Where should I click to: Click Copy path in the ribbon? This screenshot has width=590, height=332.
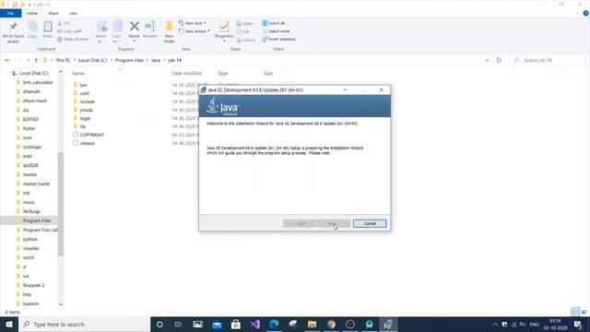pos(70,31)
